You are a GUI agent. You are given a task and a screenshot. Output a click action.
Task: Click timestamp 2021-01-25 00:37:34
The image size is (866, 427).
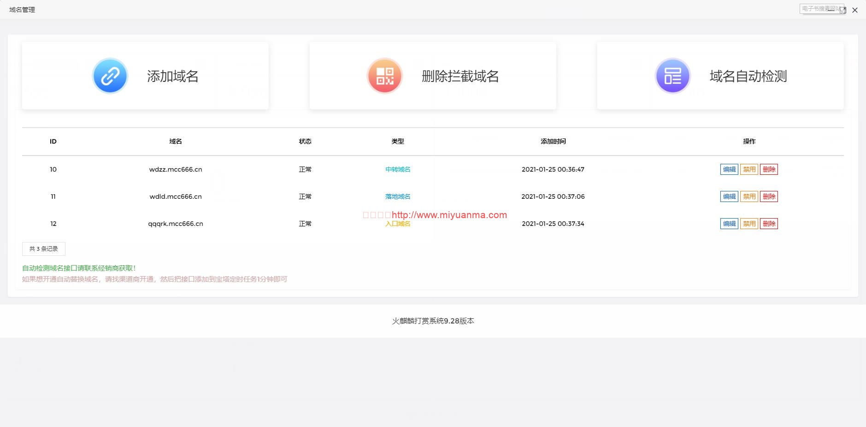(x=553, y=224)
